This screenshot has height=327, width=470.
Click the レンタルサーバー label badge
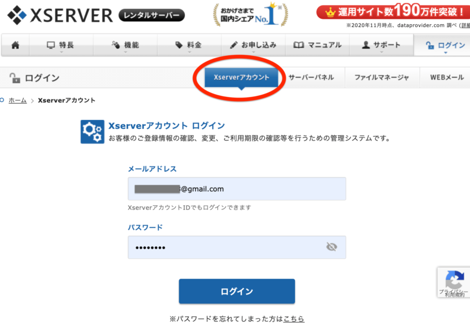click(152, 15)
